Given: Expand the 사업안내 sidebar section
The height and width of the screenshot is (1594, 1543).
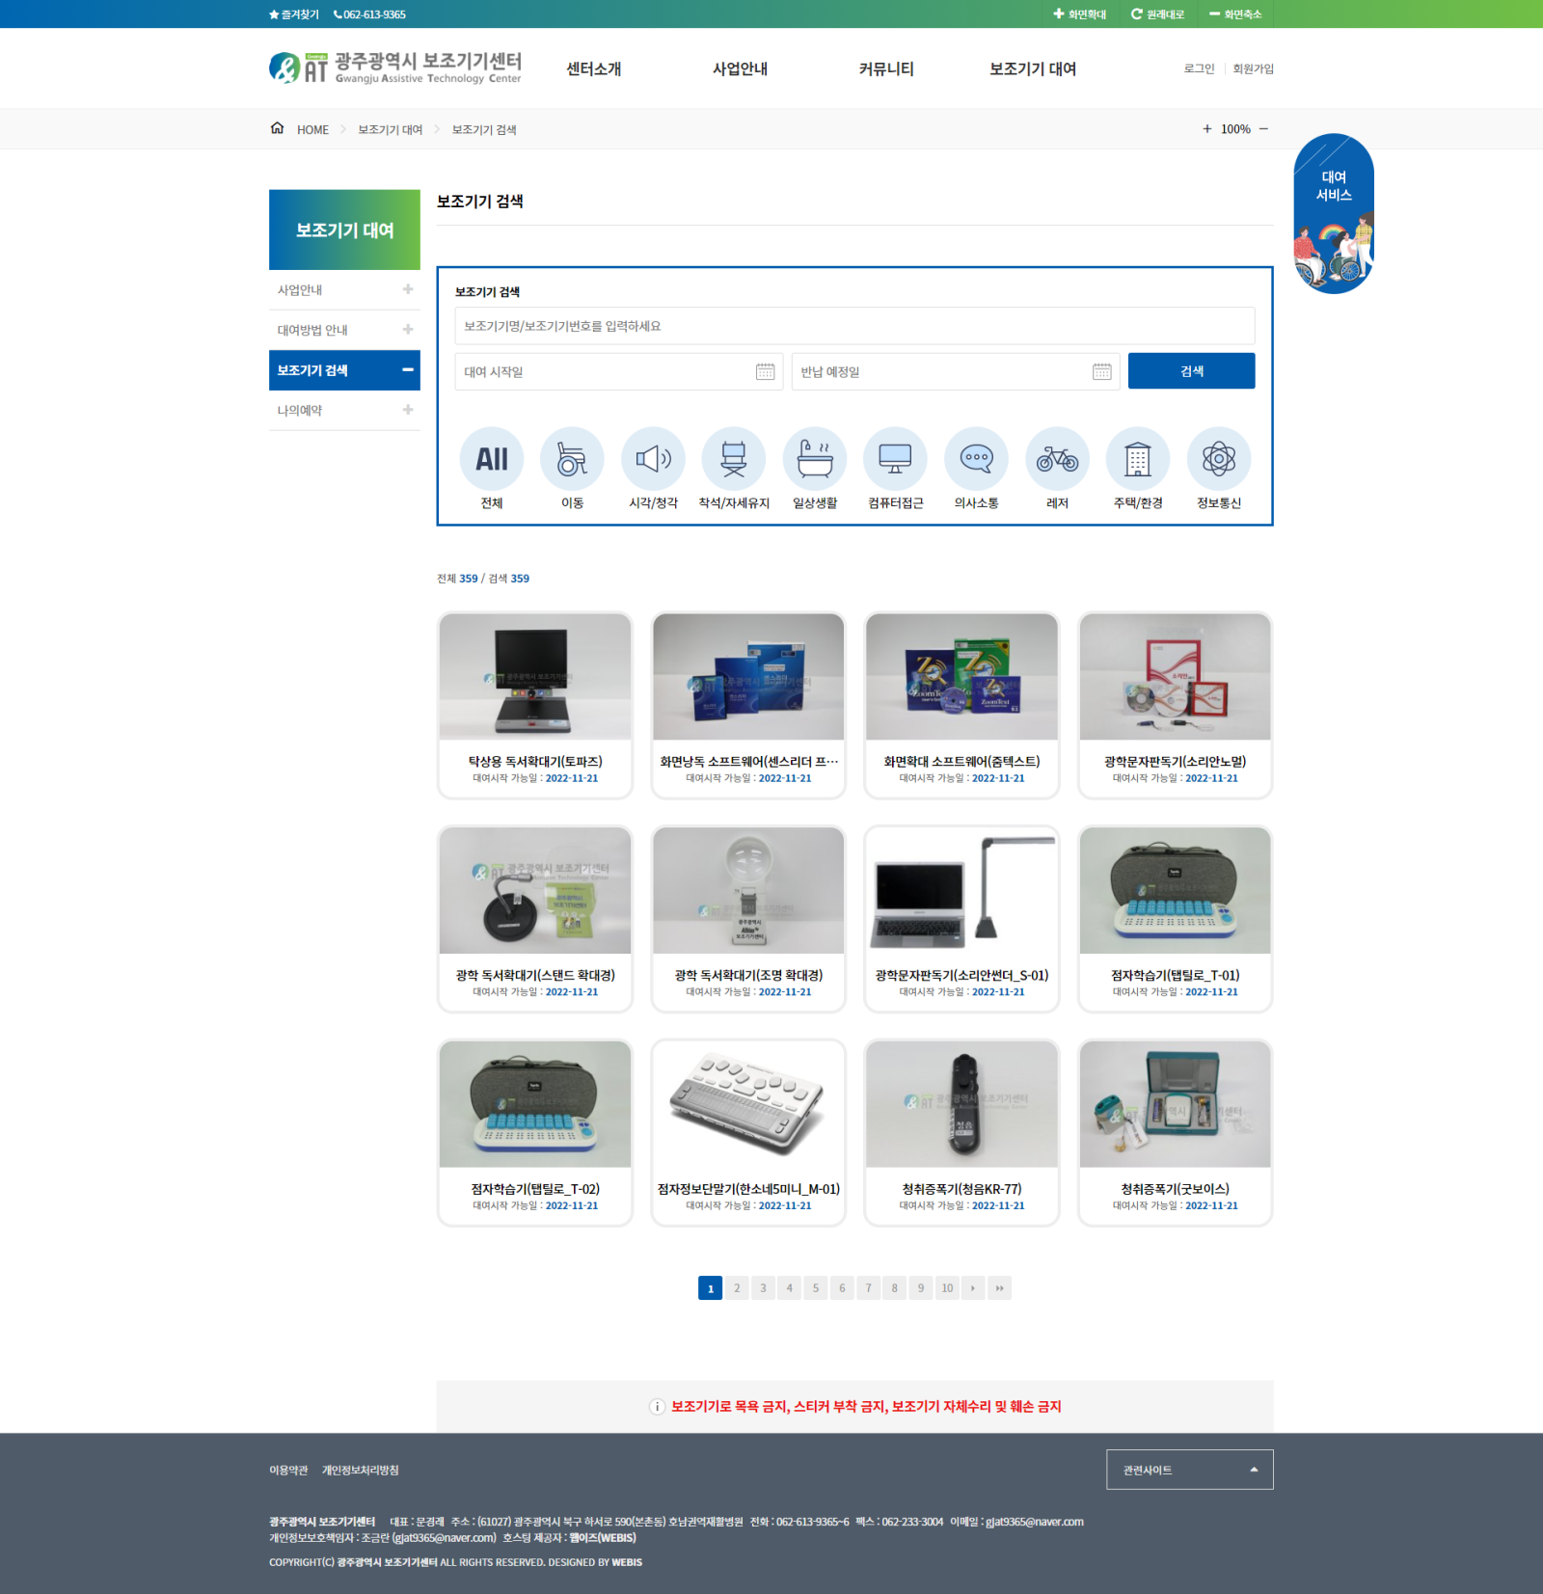Looking at the screenshot, I should click(x=408, y=289).
